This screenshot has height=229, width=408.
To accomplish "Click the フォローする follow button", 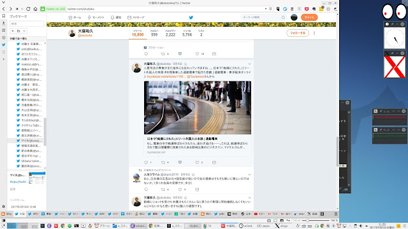I will point(298,33).
